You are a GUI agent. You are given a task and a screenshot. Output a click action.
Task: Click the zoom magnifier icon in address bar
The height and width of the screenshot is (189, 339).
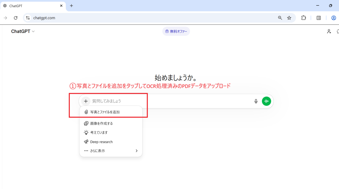[x=280, y=18]
